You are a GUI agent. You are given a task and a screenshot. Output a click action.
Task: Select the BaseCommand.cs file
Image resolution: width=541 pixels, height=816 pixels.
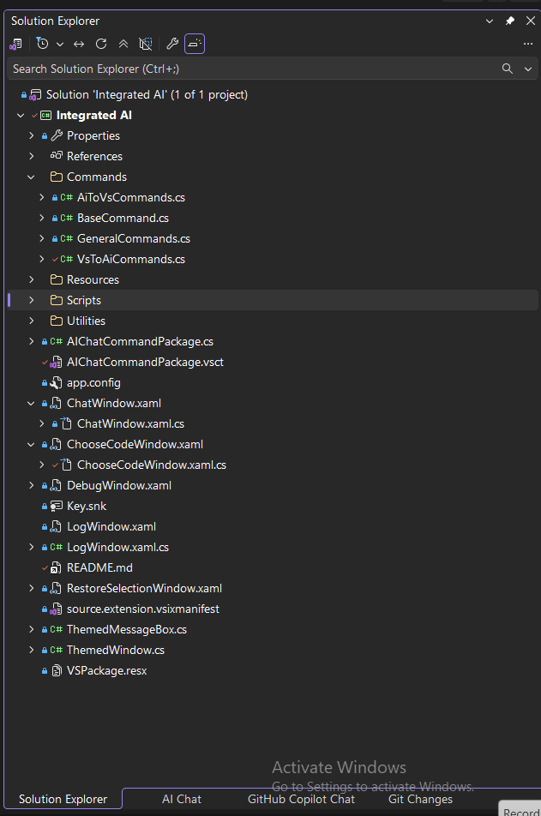123,218
